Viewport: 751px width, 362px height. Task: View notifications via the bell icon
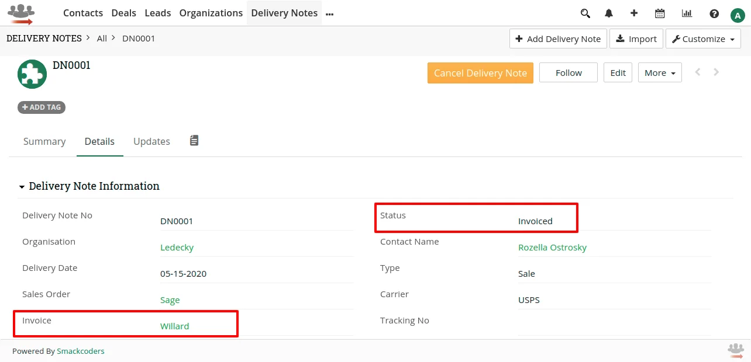tap(608, 13)
